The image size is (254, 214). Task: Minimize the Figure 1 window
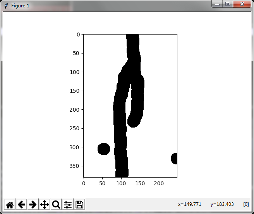pyautogui.click(x=217, y=4)
